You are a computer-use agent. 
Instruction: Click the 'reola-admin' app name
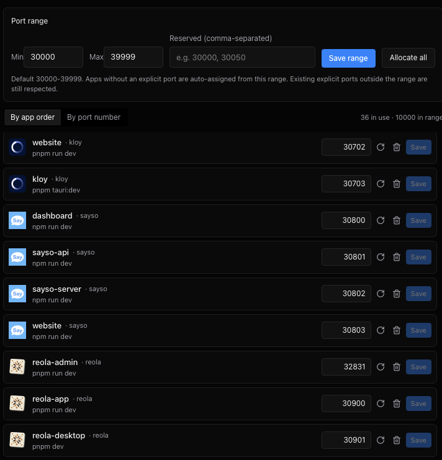[x=55, y=363]
